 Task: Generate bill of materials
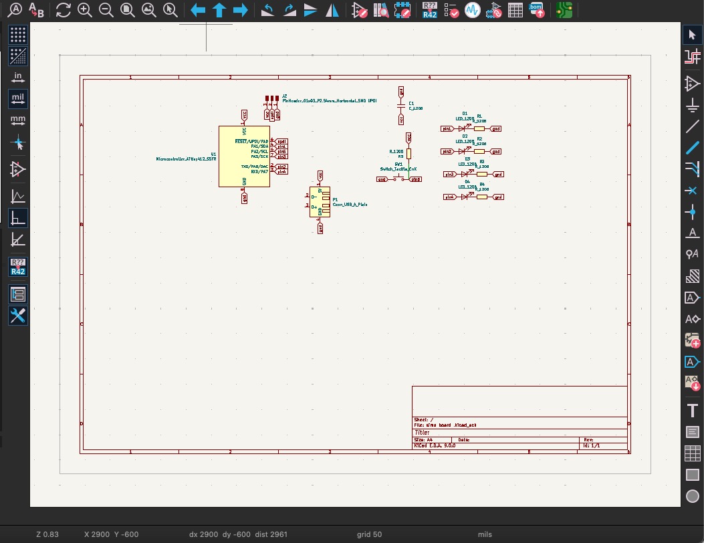(537, 10)
